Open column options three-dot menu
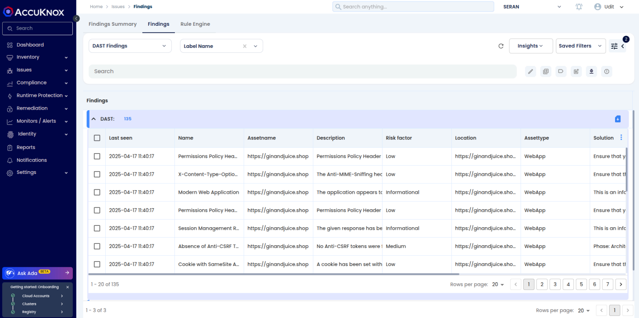Image resolution: width=639 pixels, height=318 pixels. (621, 137)
